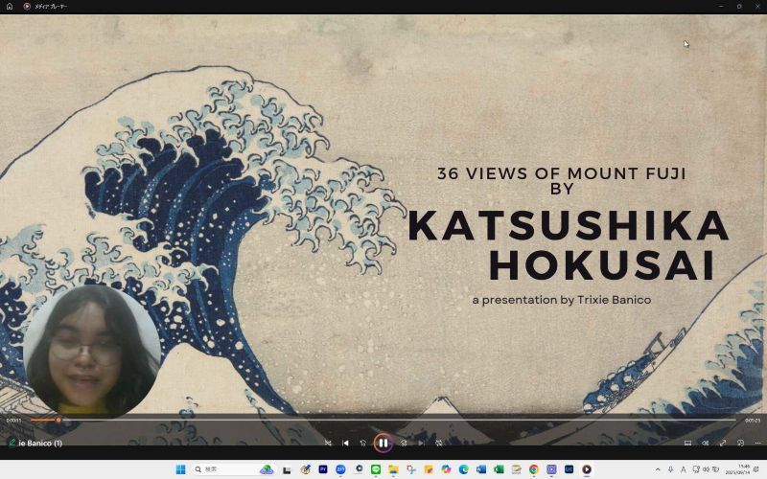Click the elapsed time at the seek bar's left
Viewport: 767px width, 479px height.
pyautogui.click(x=13, y=421)
